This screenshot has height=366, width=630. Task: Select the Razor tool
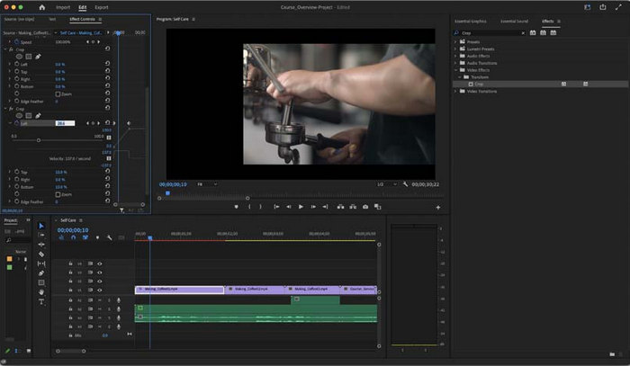[x=41, y=254]
